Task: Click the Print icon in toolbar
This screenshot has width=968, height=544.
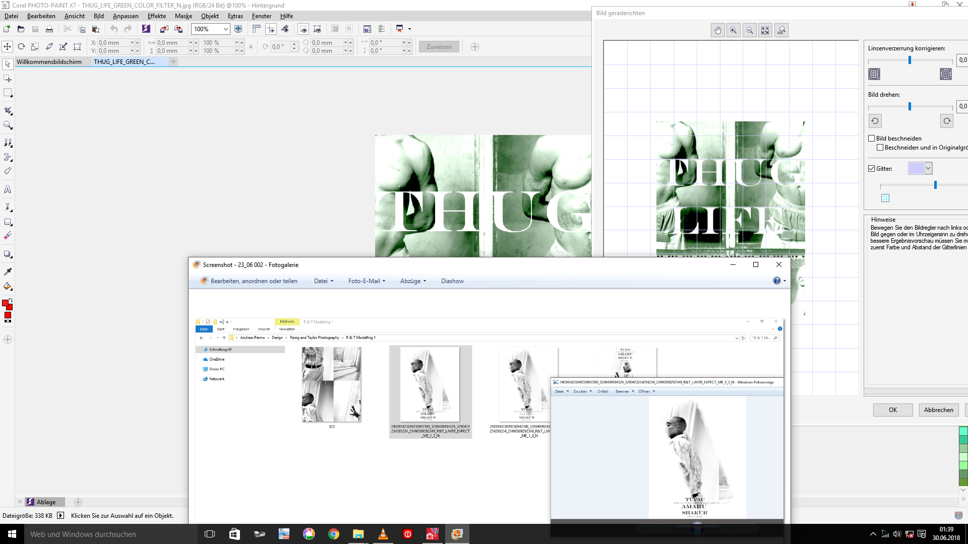Action: (49, 29)
